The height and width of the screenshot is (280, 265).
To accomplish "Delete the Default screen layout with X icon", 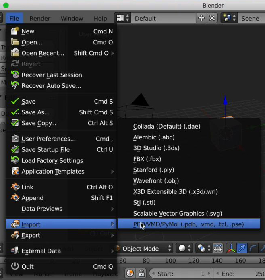I will 212,18.
